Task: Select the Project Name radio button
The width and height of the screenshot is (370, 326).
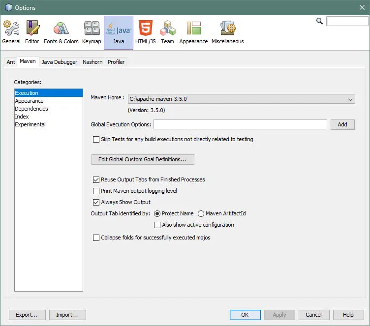Action: (157, 214)
